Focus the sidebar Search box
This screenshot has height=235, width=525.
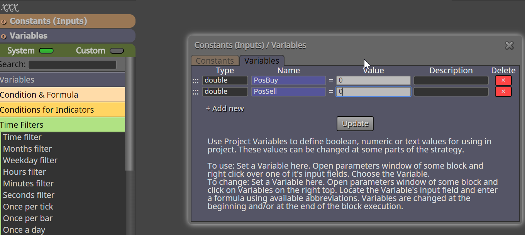point(72,64)
